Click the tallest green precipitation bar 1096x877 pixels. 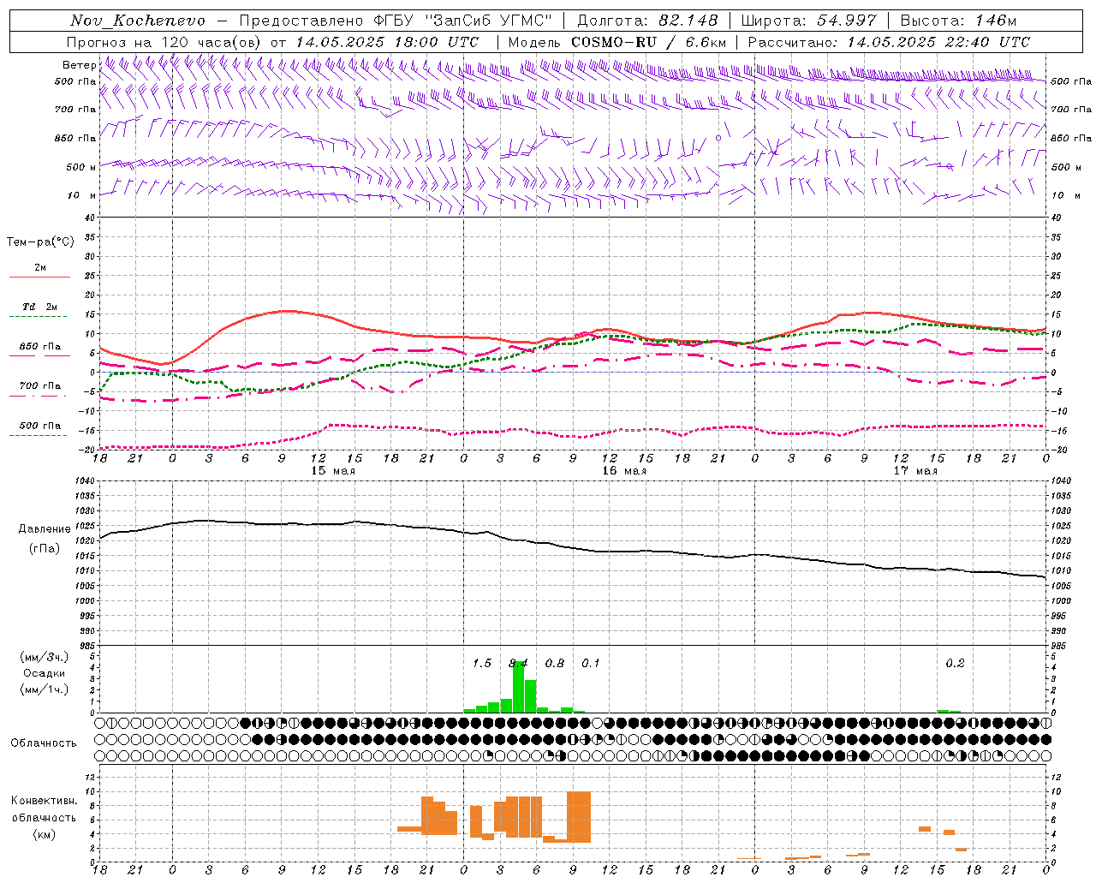pos(518,686)
